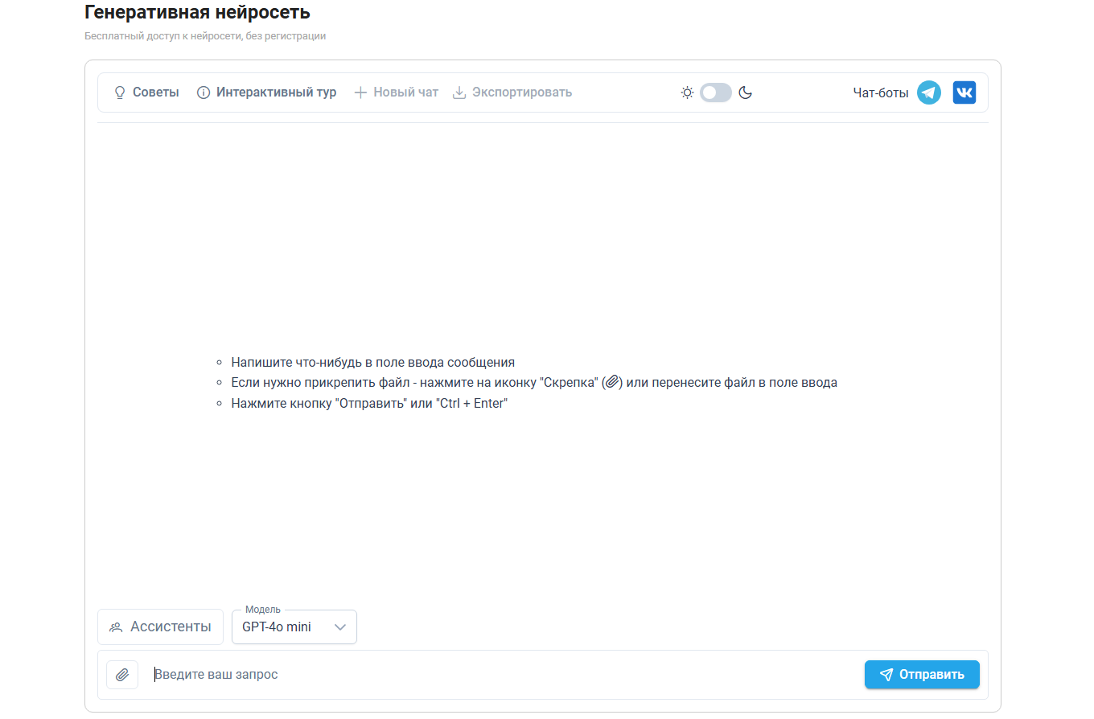This screenshot has height=719, width=1094.
Task: Open the Telegram chat-bot icon
Action: [929, 92]
